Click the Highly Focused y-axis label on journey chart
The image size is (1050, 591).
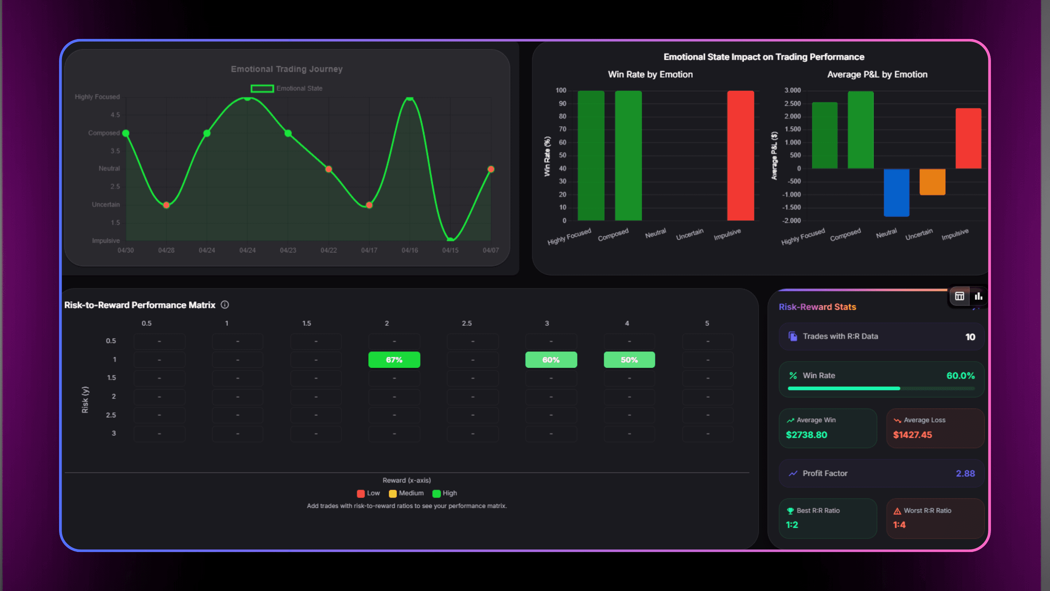[97, 97]
